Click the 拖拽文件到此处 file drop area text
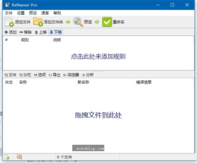Image resolution: width=197 pixels, height=163 pixels. [98, 115]
